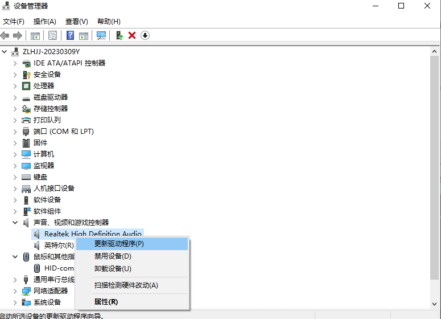Click the scrollbar down arrow
441x319 pixels.
[x=435, y=304]
